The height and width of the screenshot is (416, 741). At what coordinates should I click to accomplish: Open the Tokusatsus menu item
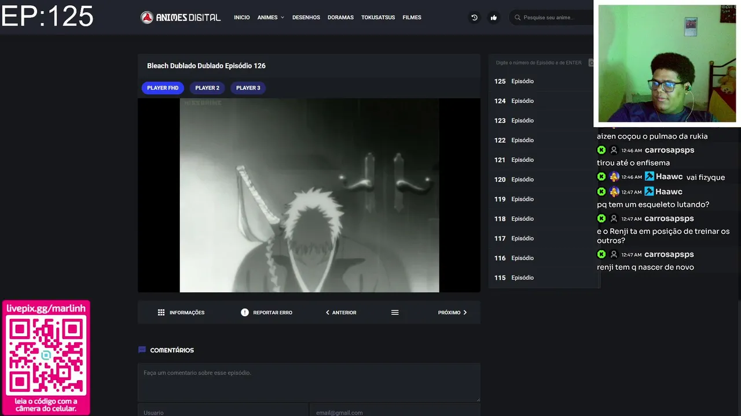click(x=378, y=17)
